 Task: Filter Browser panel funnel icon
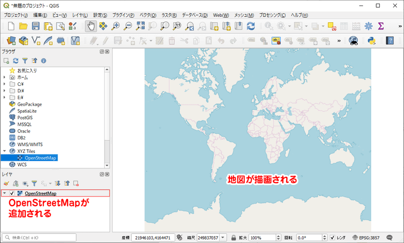25,61
